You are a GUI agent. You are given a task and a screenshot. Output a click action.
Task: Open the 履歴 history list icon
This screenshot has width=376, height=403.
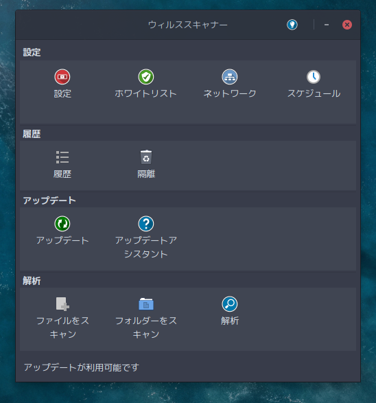click(x=62, y=157)
